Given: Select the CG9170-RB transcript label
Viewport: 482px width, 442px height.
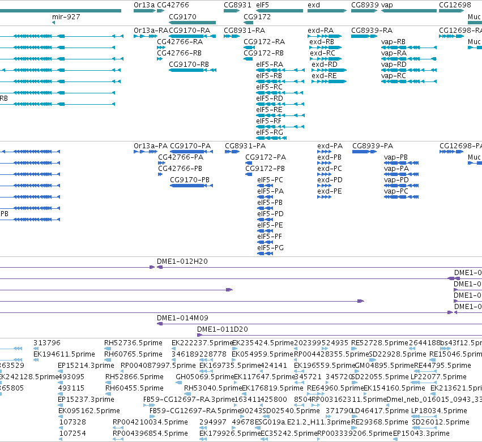Looking at the screenshot, I should click(189, 65).
